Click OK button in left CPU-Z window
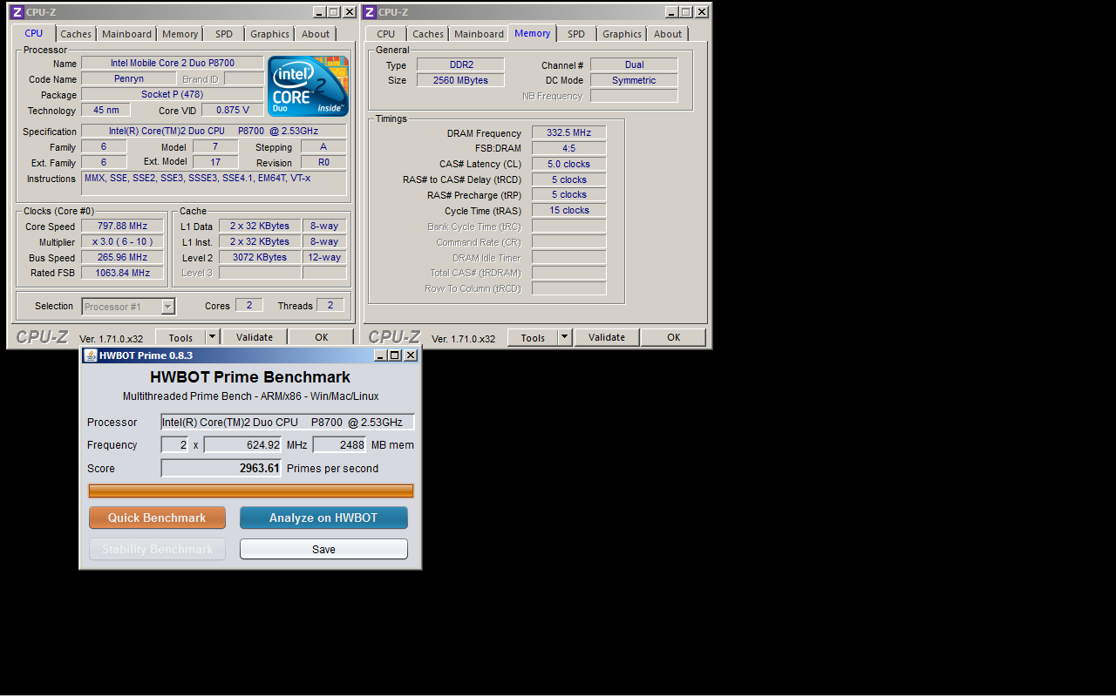 coord(322,337)
